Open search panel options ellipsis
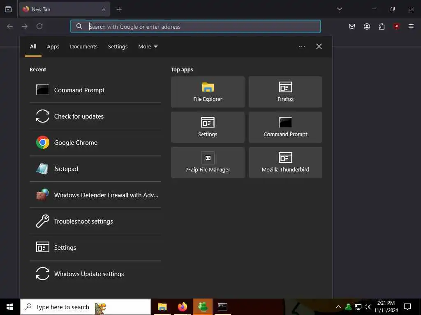The width and height of the screenshot is (421, 315). (302, 46)
